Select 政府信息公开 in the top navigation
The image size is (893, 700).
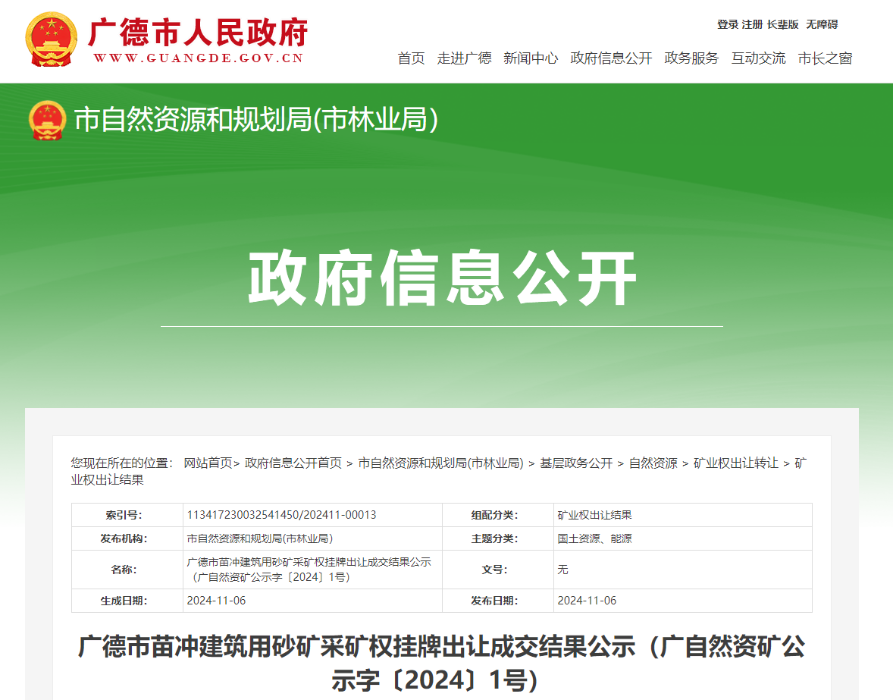[x=611, y=58]
